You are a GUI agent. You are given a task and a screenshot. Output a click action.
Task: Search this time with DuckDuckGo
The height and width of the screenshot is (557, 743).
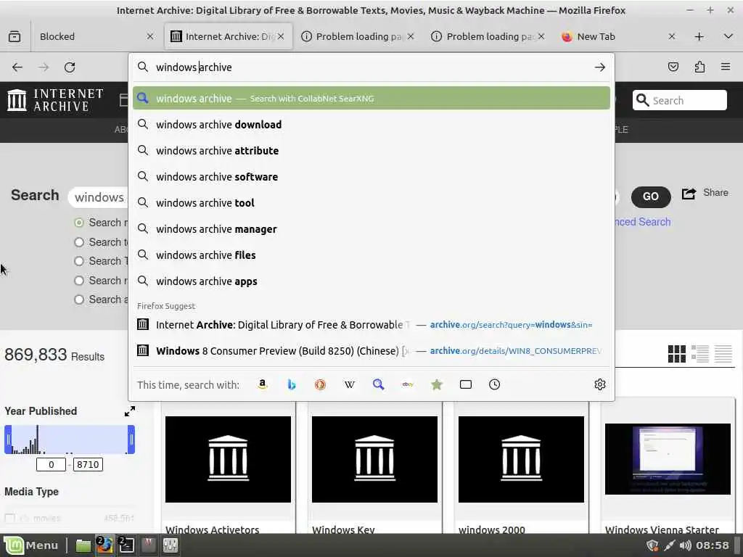coord(320,384)
